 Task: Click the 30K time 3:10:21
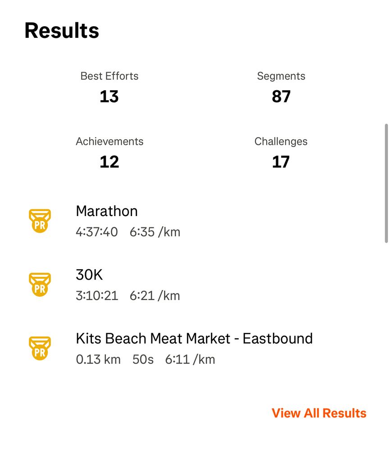point(97,296)
